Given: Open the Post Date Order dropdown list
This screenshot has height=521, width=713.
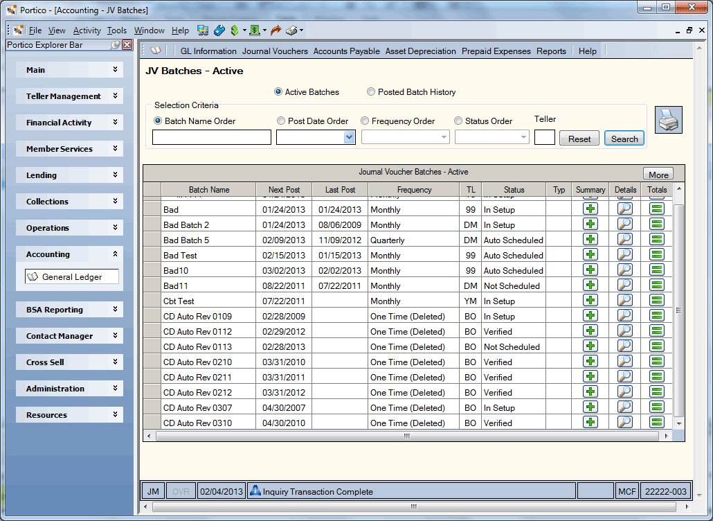Looking at the screenshot, I should tap(349, 137).
